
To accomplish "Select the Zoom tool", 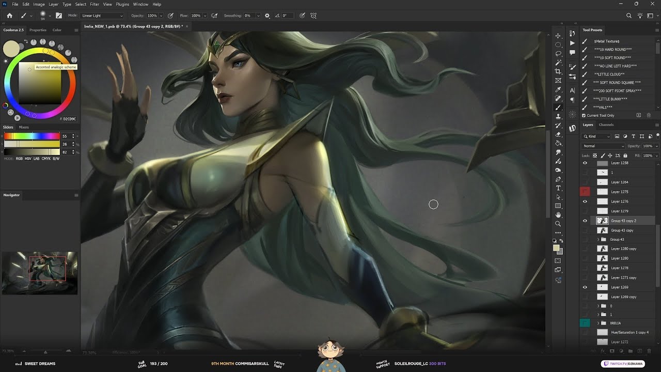I will pyautogui.click(x=558, y=224).
